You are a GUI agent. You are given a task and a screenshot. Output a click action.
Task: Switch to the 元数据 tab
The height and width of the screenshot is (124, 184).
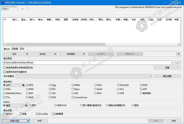click(15, 49)
